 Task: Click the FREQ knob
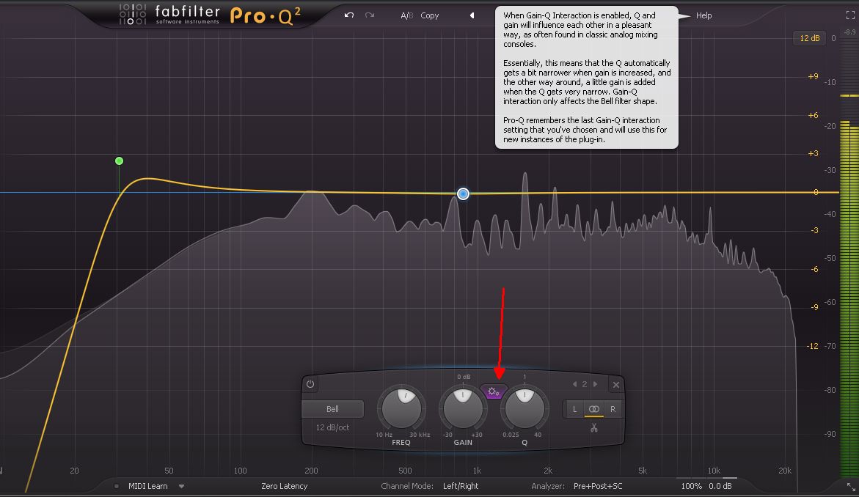(401, 408)
